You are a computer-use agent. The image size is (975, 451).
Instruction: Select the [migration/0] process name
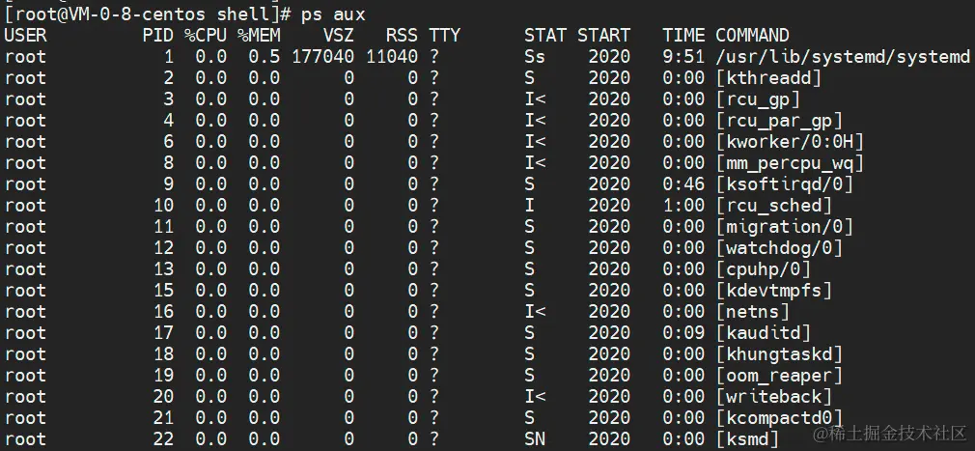[785, 226]
